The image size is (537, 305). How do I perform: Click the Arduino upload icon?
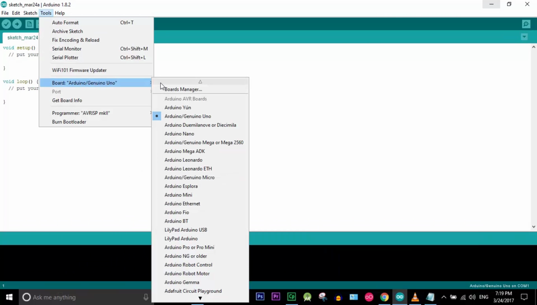point(17,24)
